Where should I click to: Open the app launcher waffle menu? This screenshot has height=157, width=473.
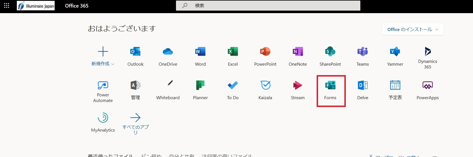(7, 6)
